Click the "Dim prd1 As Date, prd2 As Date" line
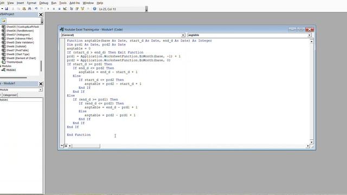The width and height of the screenshot is (347, 195). tap(97, 44)
